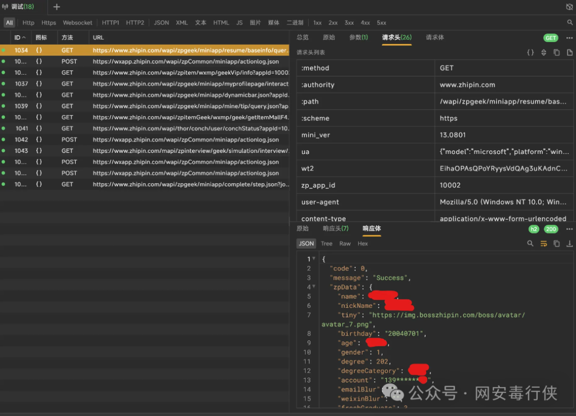
Task: Open the 参数(1) parameters tab
Action: tap(358, 37)
